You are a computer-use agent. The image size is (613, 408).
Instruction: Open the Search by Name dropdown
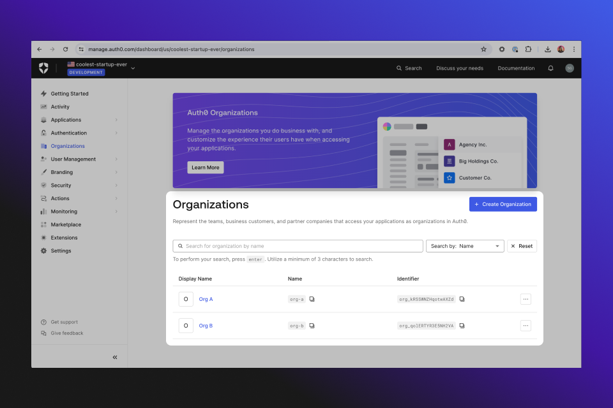coord(465,246)
